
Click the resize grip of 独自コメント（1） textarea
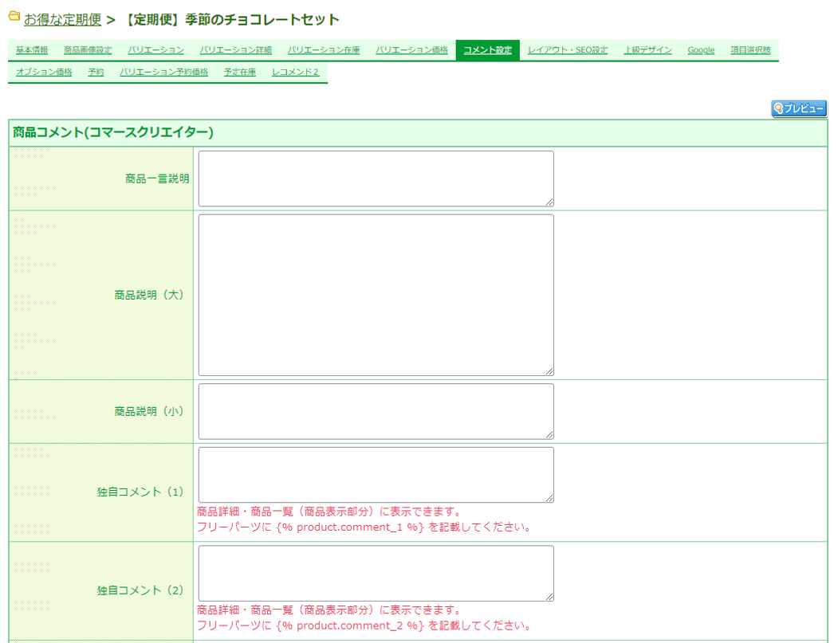[x=549, y=498]
